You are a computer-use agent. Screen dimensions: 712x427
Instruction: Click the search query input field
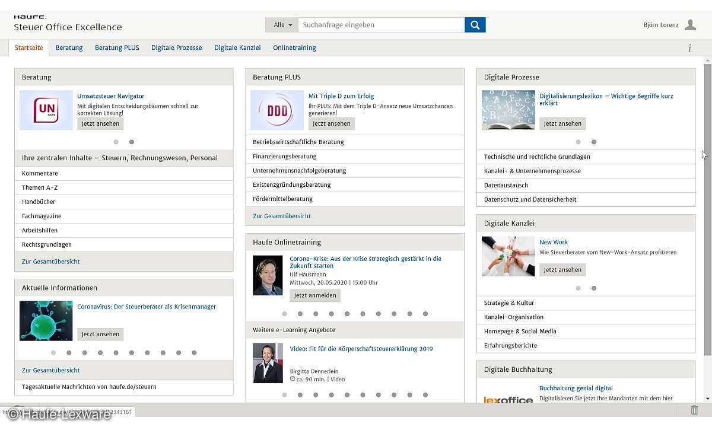pyautogui.click(x=381, y=25)
